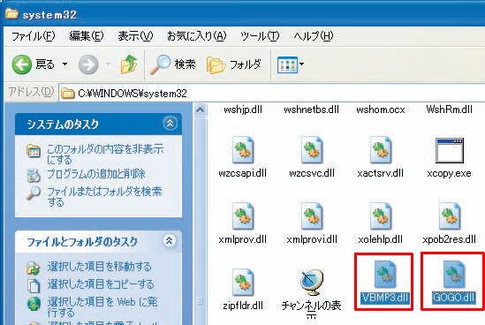Click プログラムの追加と削除 link
This screenshot has height=325, width=485.
(96, 174)
